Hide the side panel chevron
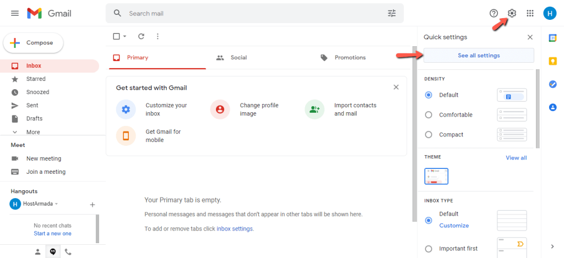Screen dimensions: 564x258 point(552,246)
